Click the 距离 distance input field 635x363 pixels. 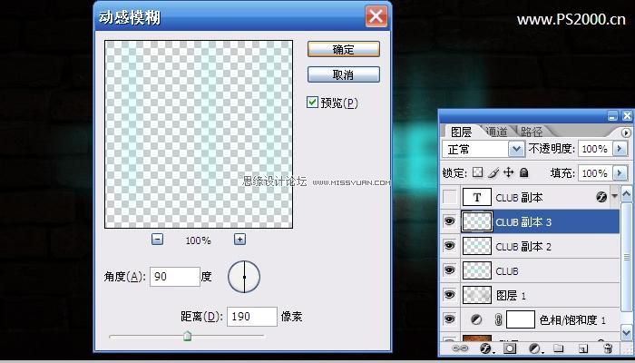252,317
